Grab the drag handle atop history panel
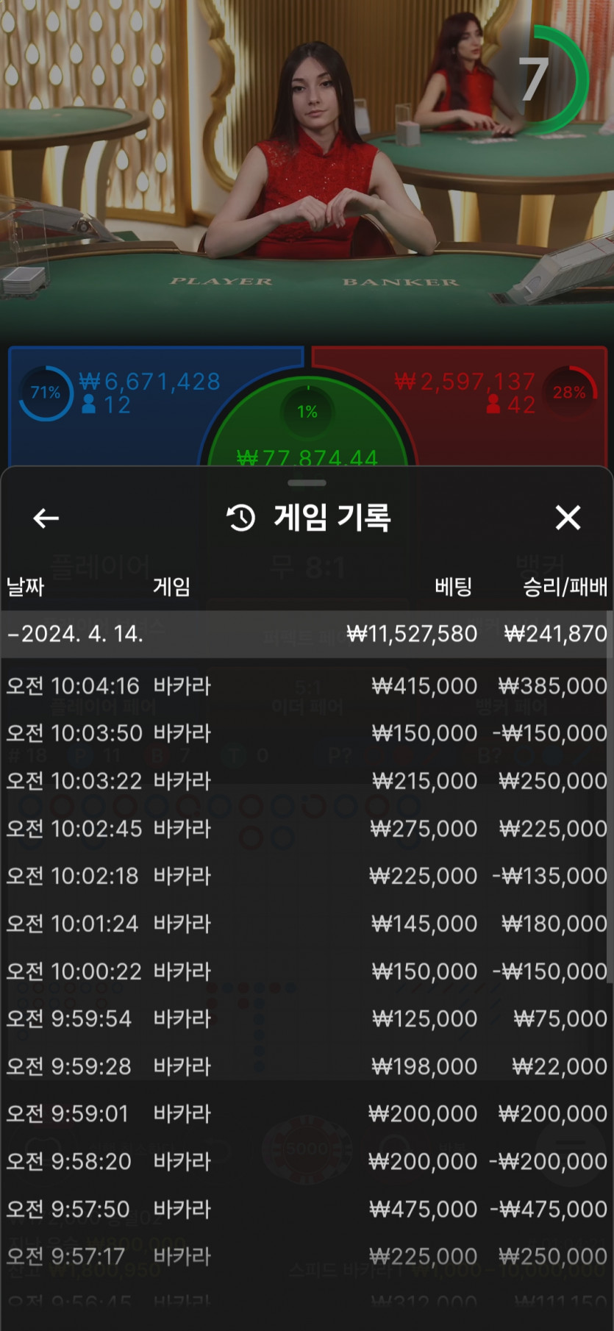This screenshot has height=1331, width=614. 307,483
